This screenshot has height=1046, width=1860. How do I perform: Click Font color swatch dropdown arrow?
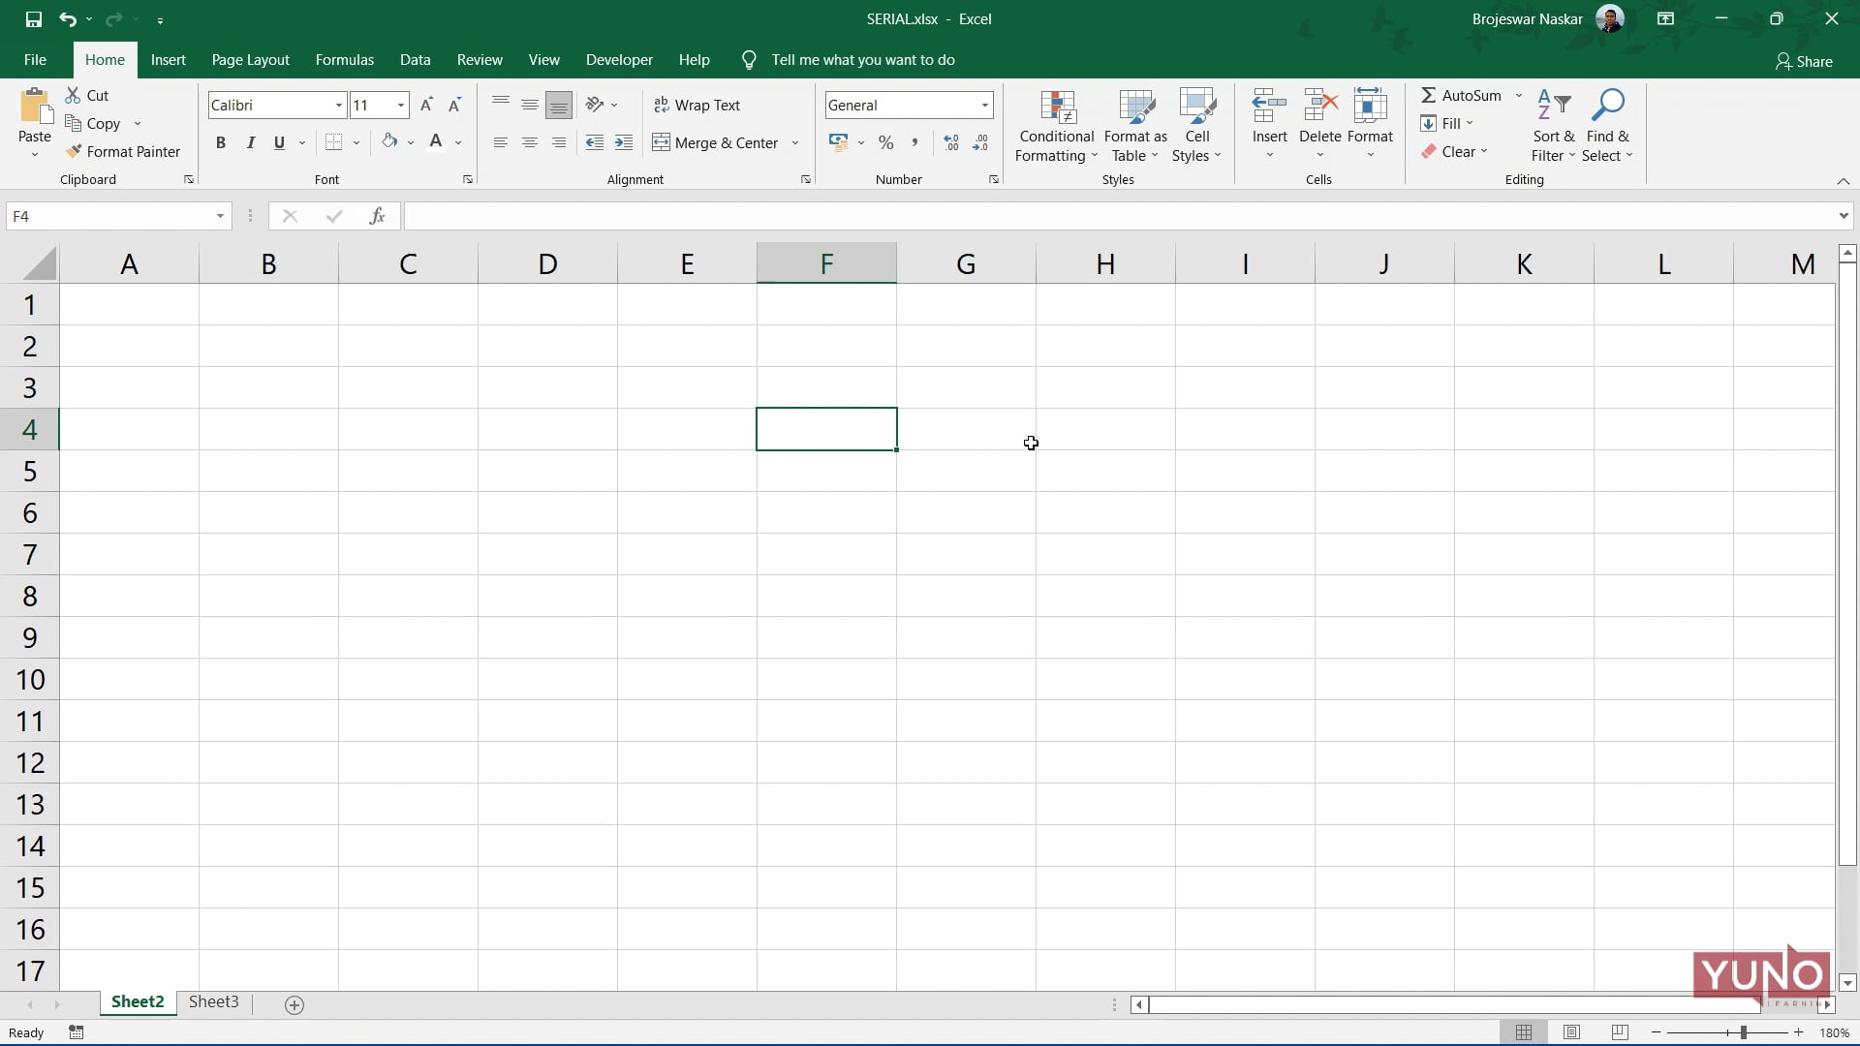[x=457, y=143]
